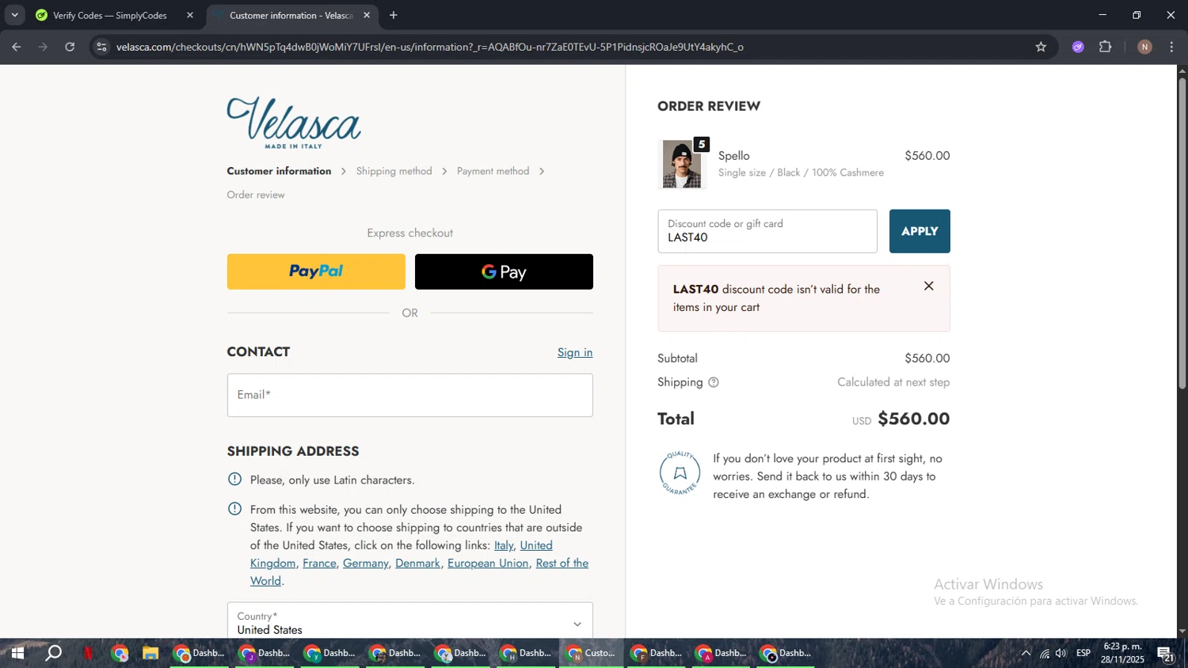Open the Italy shipping link
Image resolution: width=1188 pixels, height=668 pixels.
coord(504,545)
